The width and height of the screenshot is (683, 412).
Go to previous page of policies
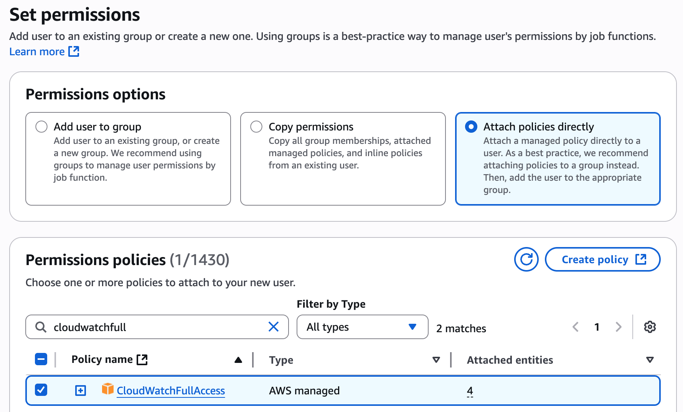point(575,327)
